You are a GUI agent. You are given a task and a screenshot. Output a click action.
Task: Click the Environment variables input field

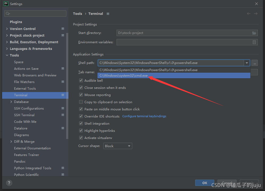click(x=187, y=42)
